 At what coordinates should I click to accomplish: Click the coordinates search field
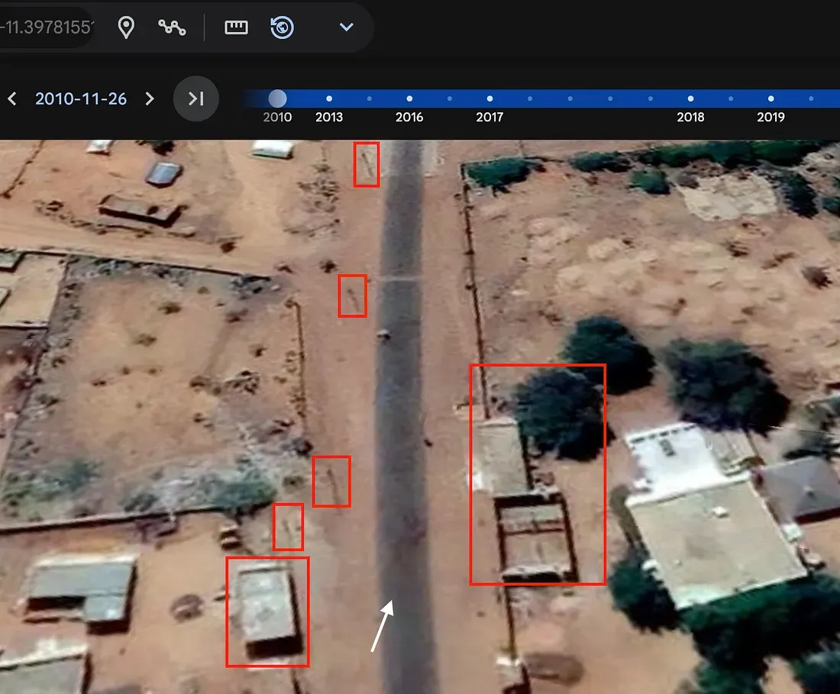click(46, 27)
